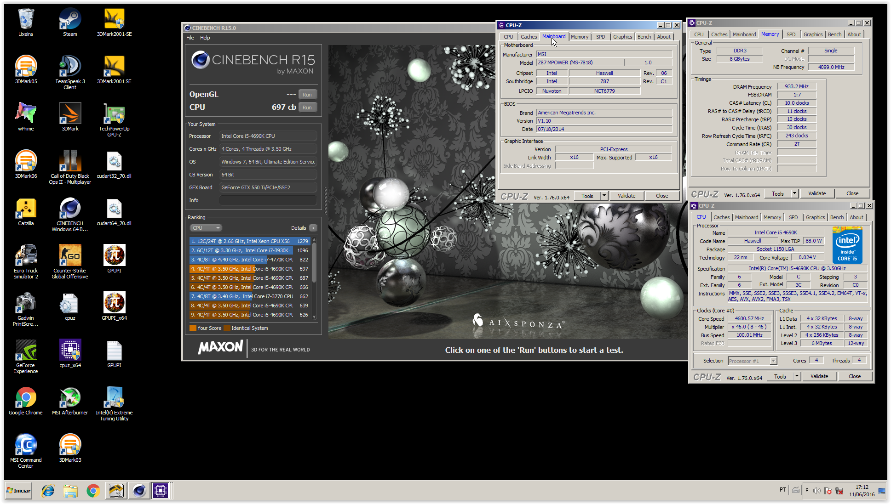Open Internet Explorer from the taskbar

(48, 491)
